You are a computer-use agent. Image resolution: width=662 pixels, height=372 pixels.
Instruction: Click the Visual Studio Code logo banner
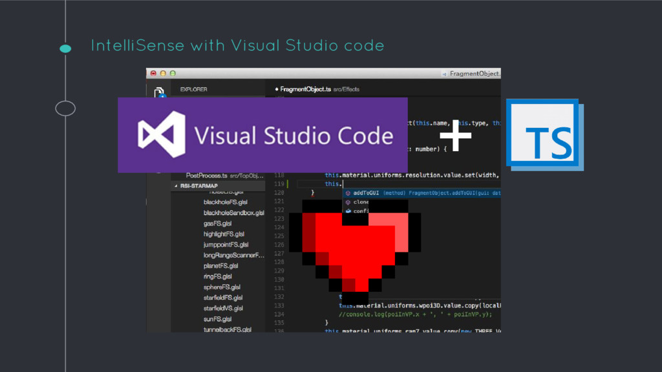(262, 135)
